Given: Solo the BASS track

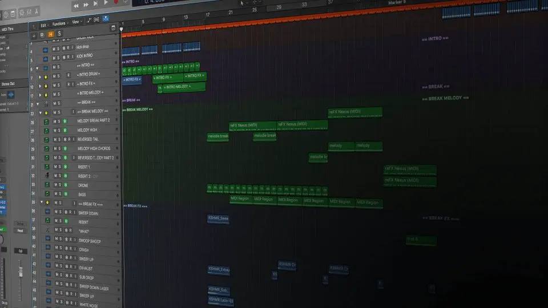Looking at the screenshot, I should (60, 194).
